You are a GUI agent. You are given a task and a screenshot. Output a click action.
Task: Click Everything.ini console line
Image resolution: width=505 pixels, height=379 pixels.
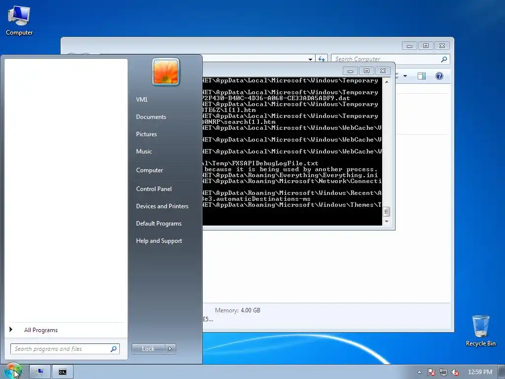click(x=291, y=175)
